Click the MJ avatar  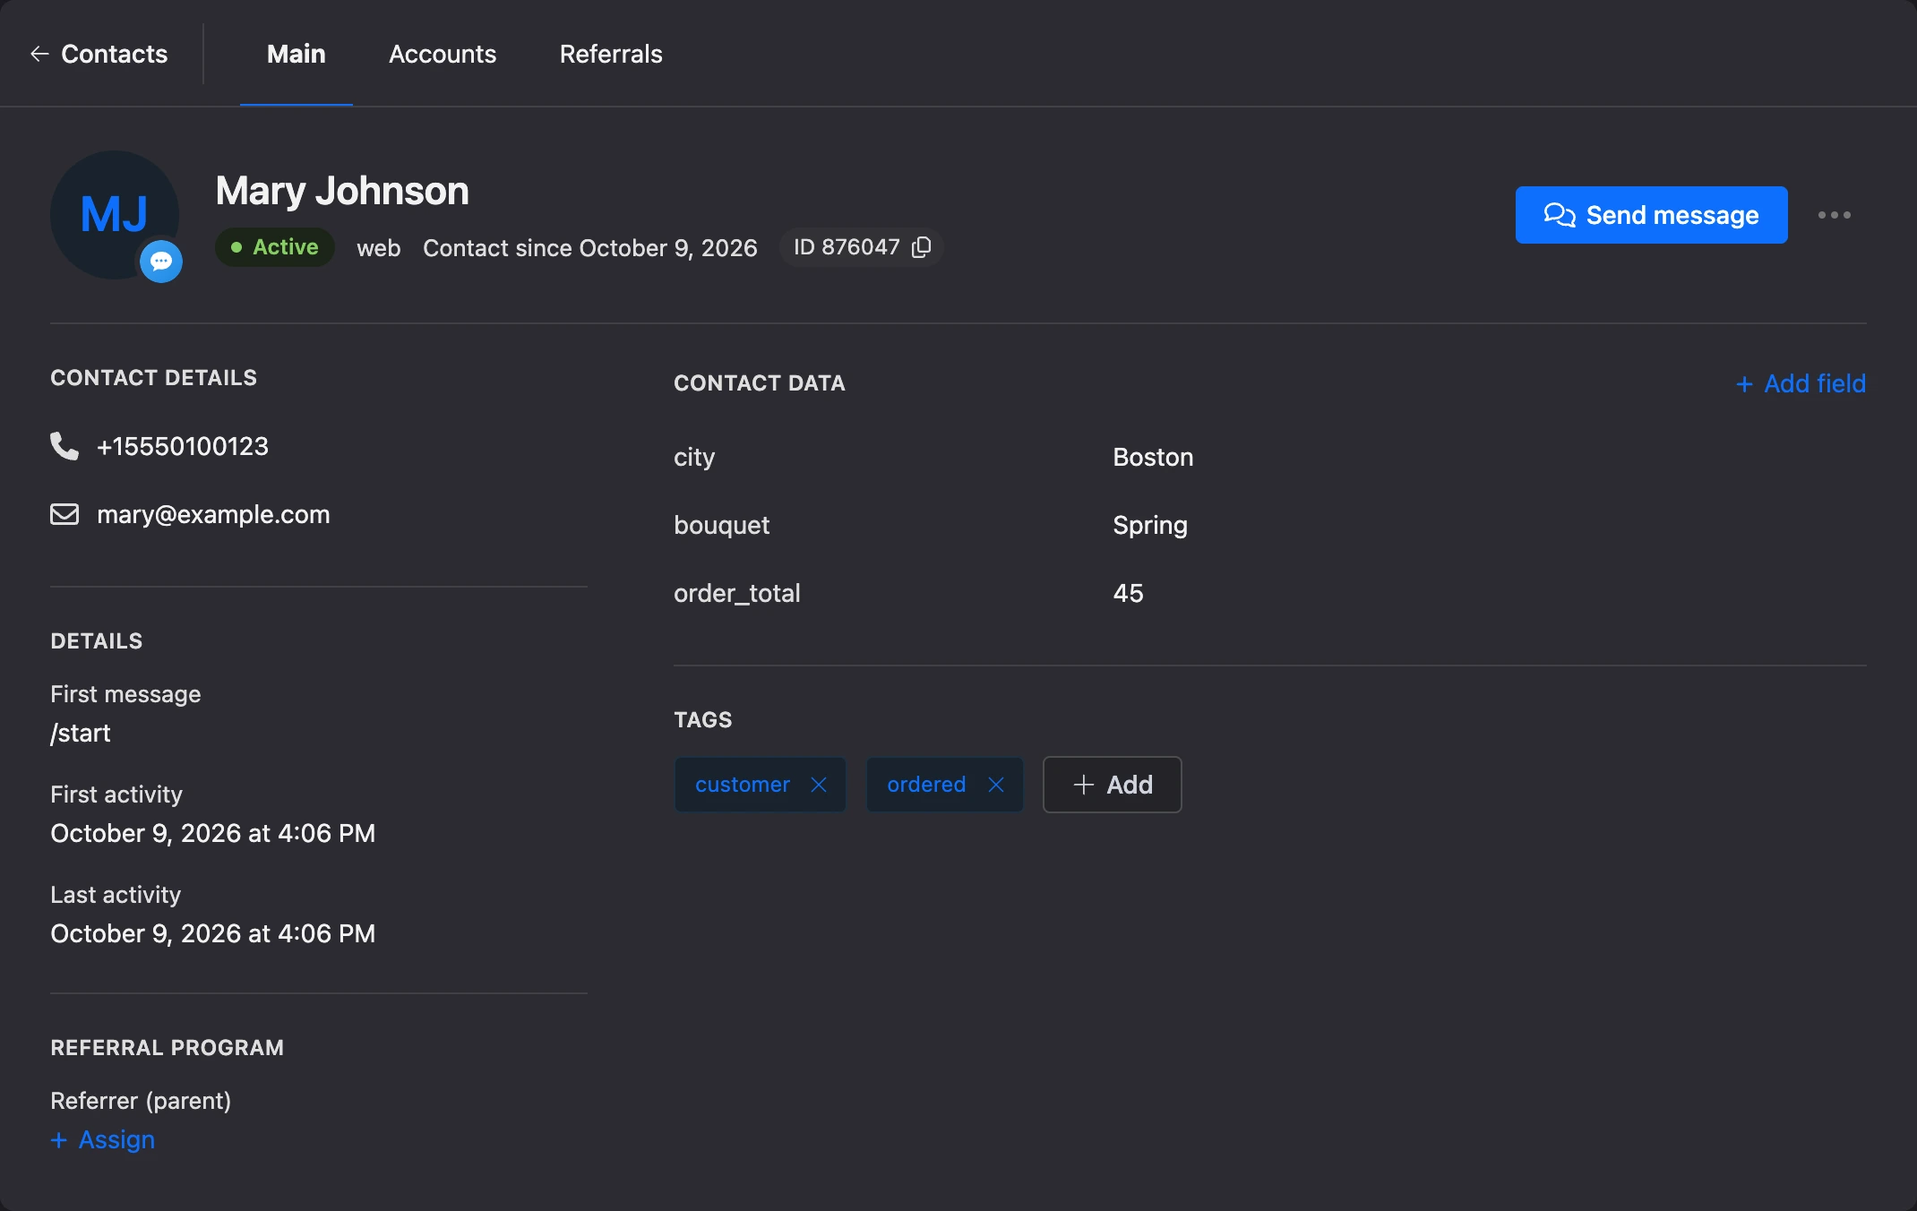coord(115,215)
